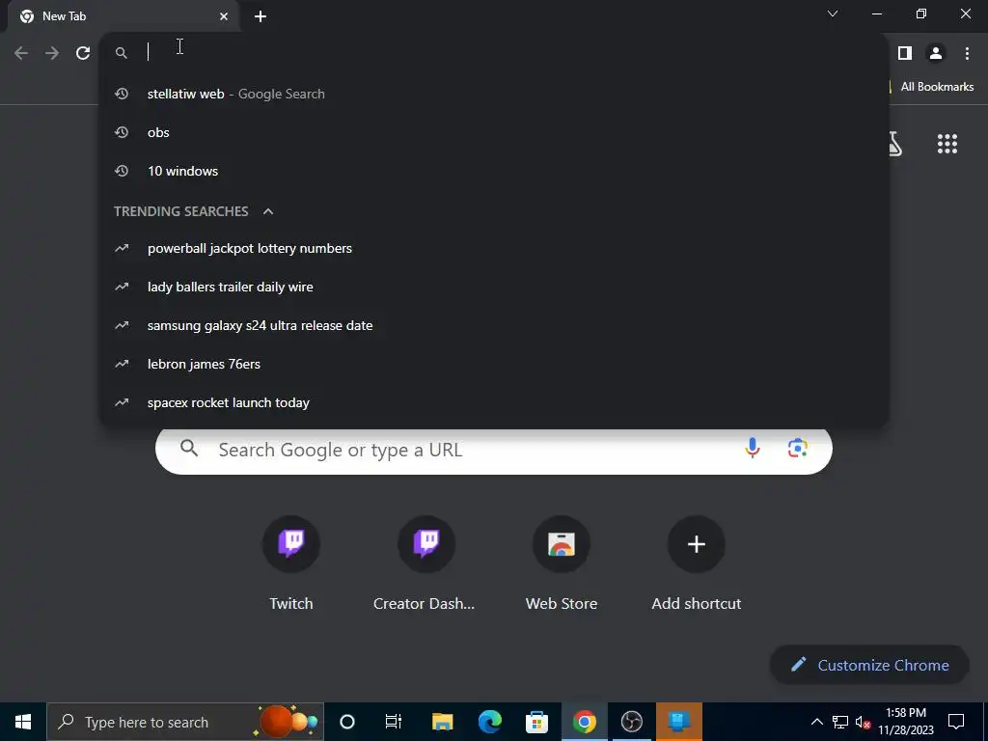Open the muted volume tray icon
The height and width of the screenshot is (741, 988).
tap(864, 722)
